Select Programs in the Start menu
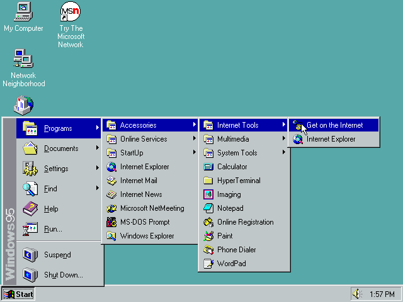 point(59,128)
